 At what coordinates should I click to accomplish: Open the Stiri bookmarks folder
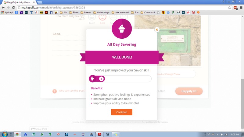[63, 12]
